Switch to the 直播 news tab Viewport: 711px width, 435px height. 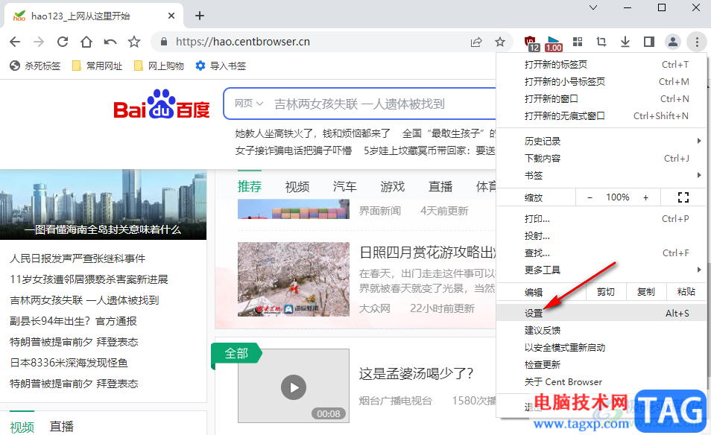click(x=440, y=187)
